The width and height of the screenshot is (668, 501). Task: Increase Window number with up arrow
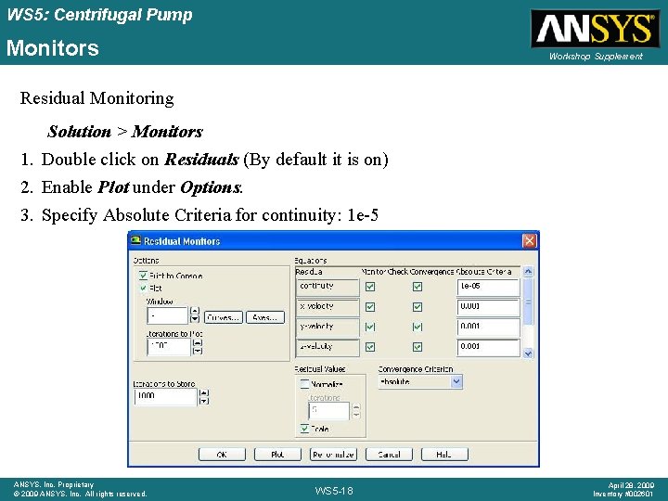coord(195,311)
